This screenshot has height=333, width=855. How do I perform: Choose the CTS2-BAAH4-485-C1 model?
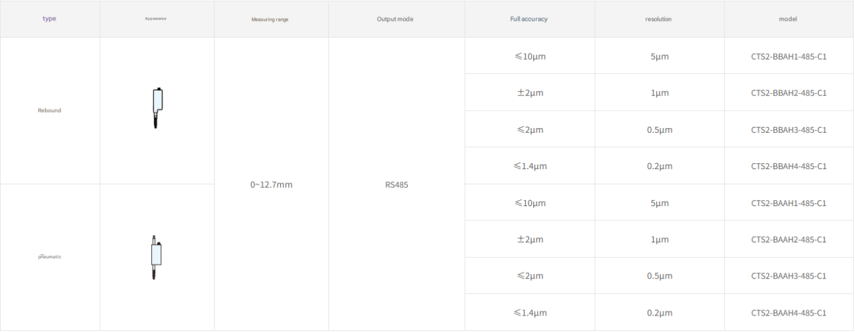pyautogui.click(x=789, y=313)
